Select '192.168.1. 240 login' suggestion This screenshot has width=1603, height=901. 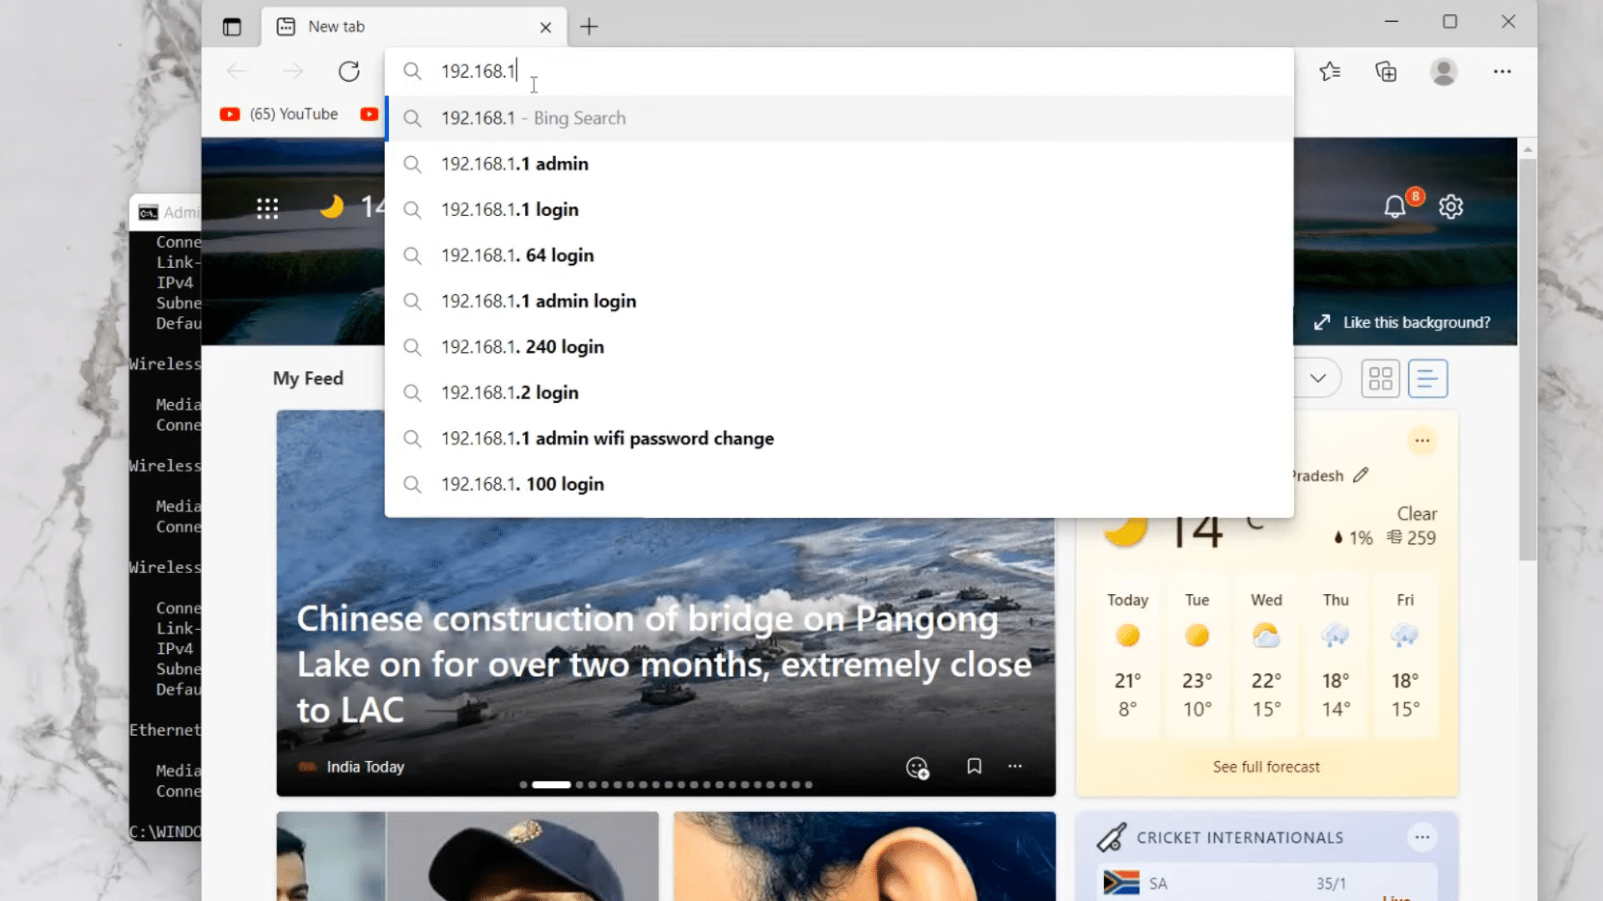pyautogui.click(x=839, y=347)
